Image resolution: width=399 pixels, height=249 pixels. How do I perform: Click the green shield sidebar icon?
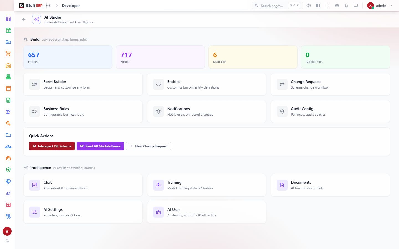tap(8, 170)
